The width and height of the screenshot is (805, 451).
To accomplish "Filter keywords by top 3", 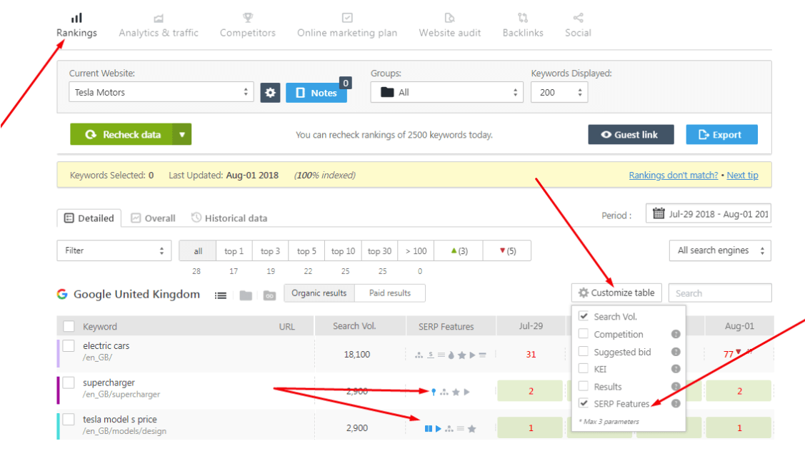I will [x=270, y=251].
